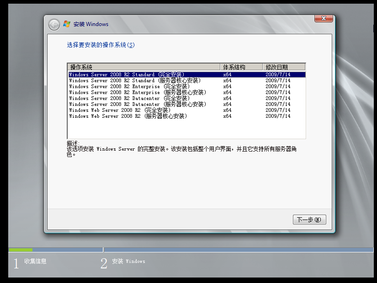Pick Windows Server 2008 R2 Datacenter (完全安装)
The image size is (377, 283).
coord(130,98)
